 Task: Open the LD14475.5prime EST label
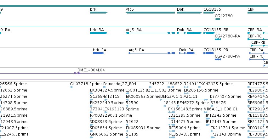tap(184, 122)
